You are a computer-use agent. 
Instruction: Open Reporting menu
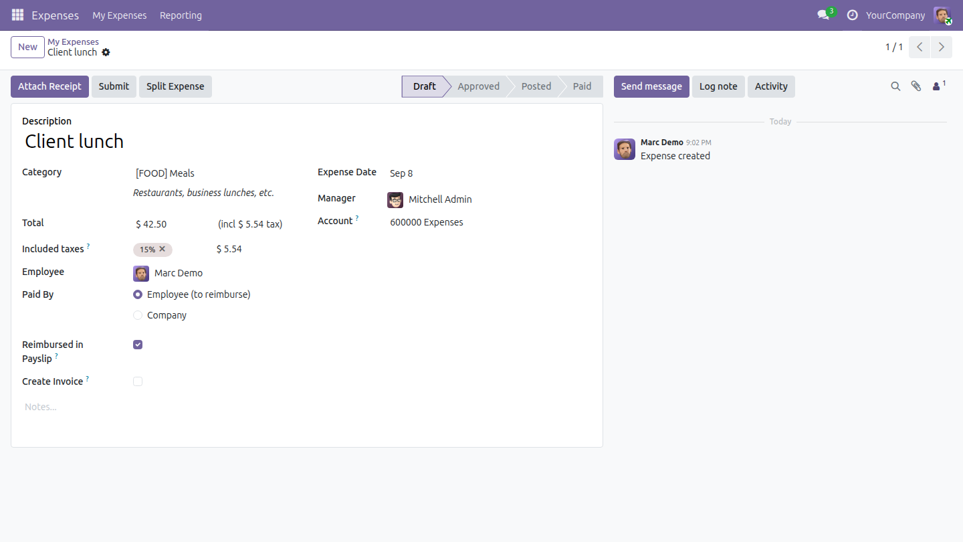coord(181,15)
